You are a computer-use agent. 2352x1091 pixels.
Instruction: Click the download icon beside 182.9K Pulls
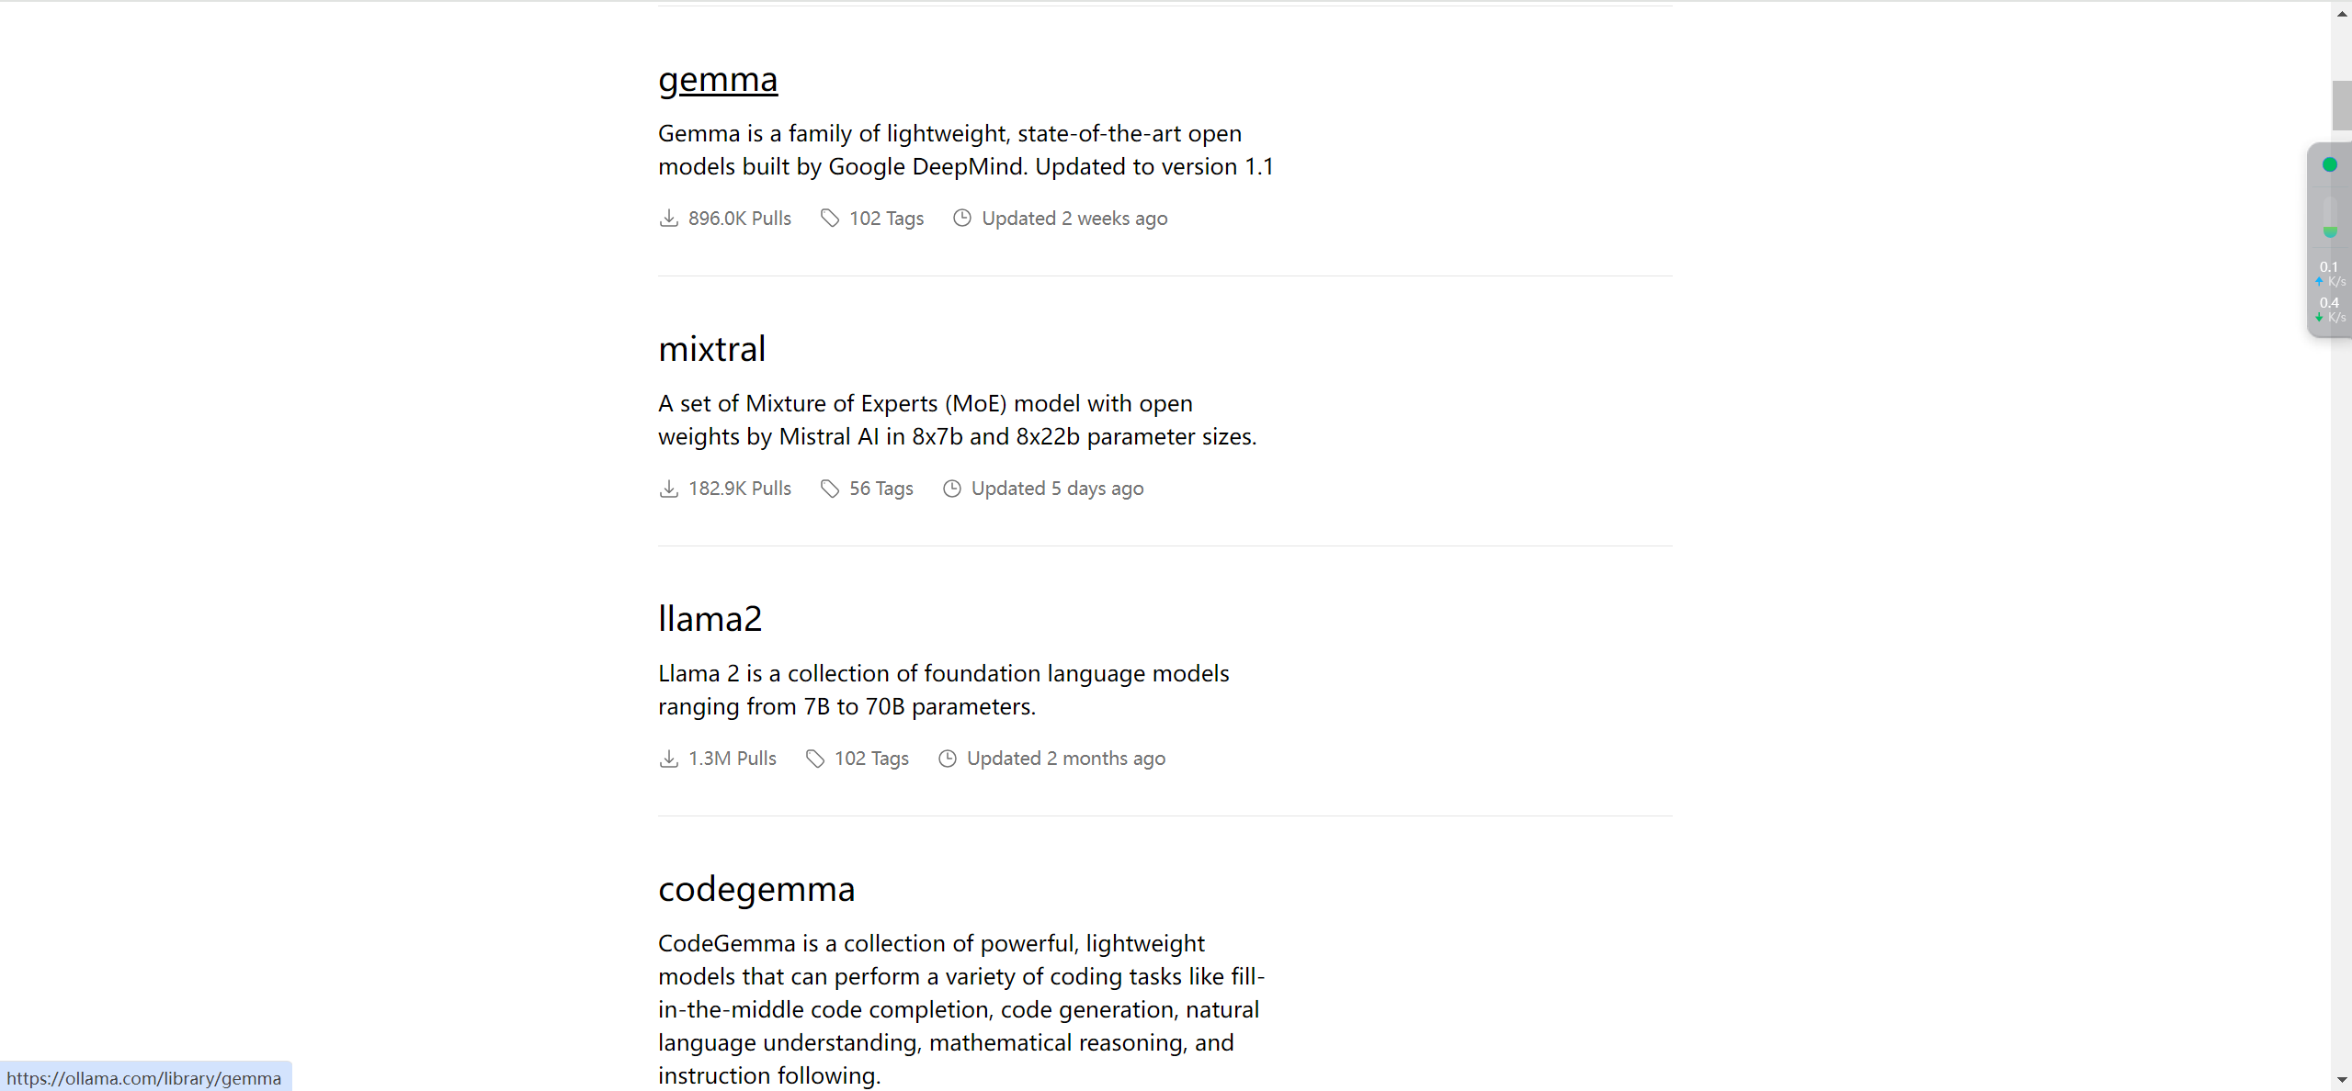[669, 489]
